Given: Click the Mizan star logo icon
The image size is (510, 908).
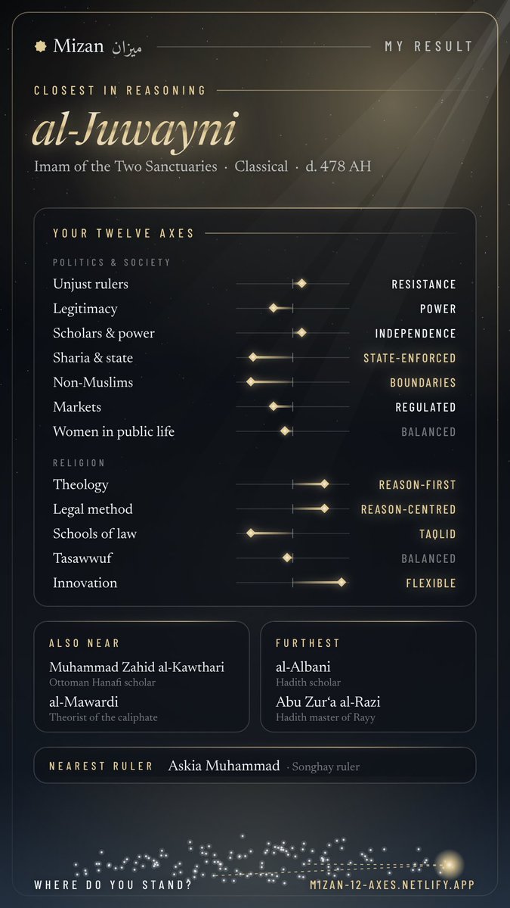Looking at the screenshot, I should pos(41,46).
